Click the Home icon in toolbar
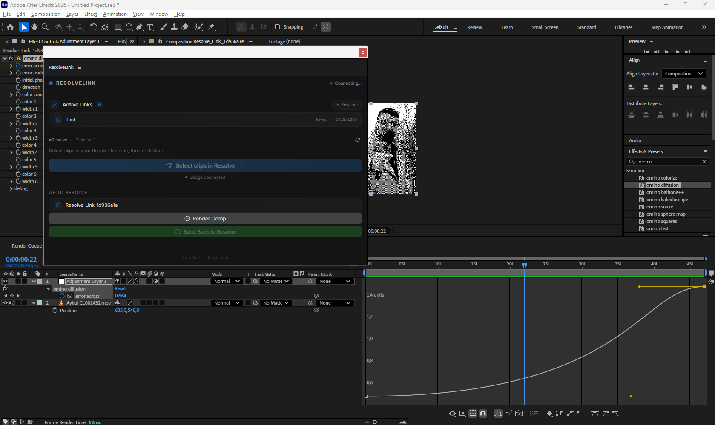715x425 pixels. point(10,27)
